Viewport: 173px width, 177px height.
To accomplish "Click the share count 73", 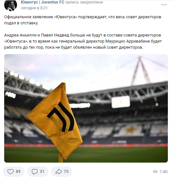I will click(x=66, y=172).
